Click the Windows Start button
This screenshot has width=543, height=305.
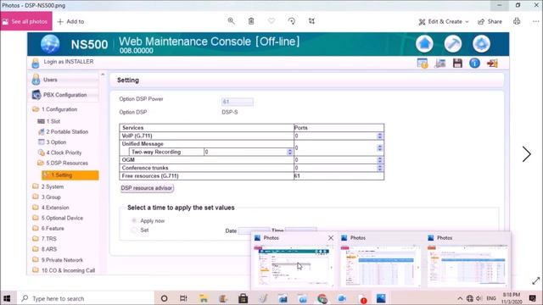[x=7, y=298]
